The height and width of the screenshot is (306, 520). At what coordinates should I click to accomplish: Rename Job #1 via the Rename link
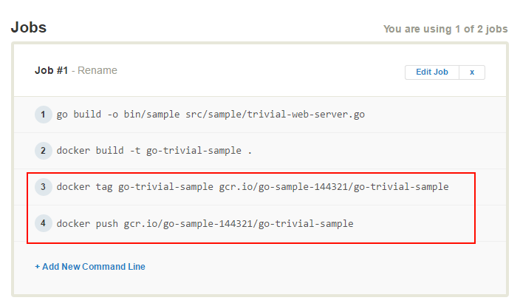click(x=97, y=70)
